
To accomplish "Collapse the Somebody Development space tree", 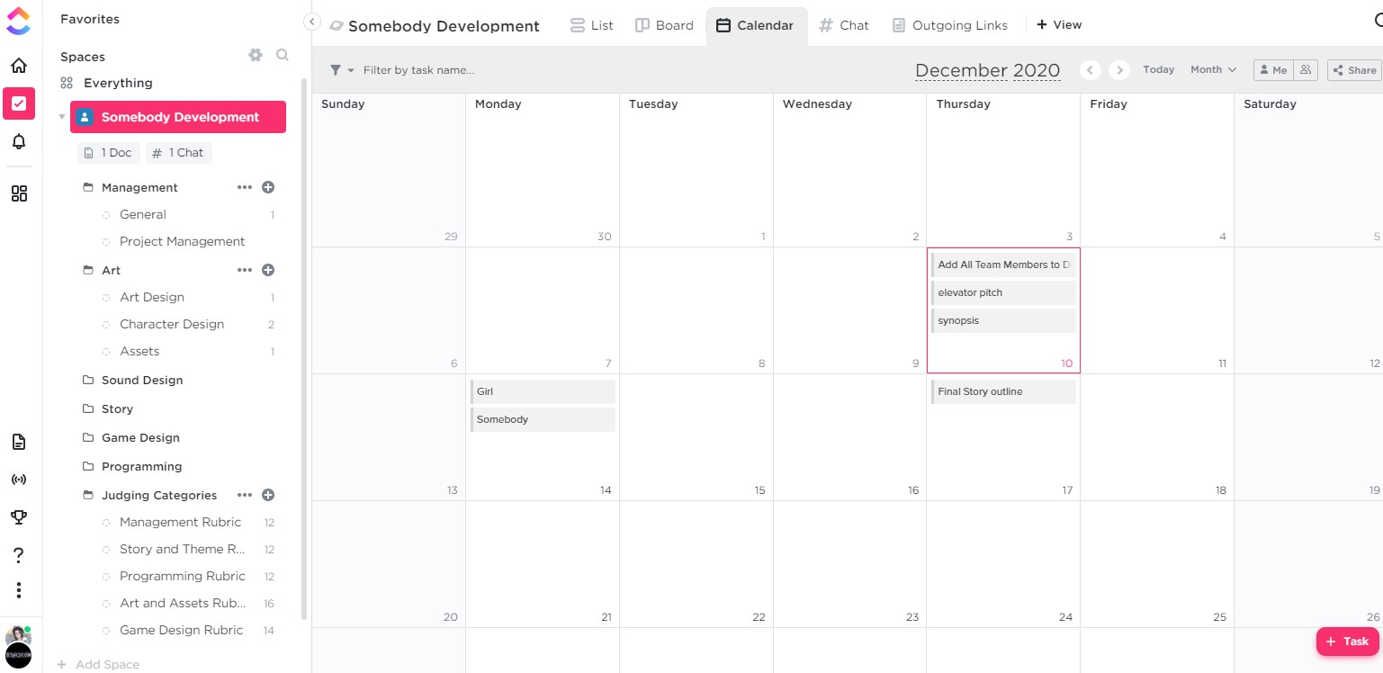I will click(x=62, y=117).
